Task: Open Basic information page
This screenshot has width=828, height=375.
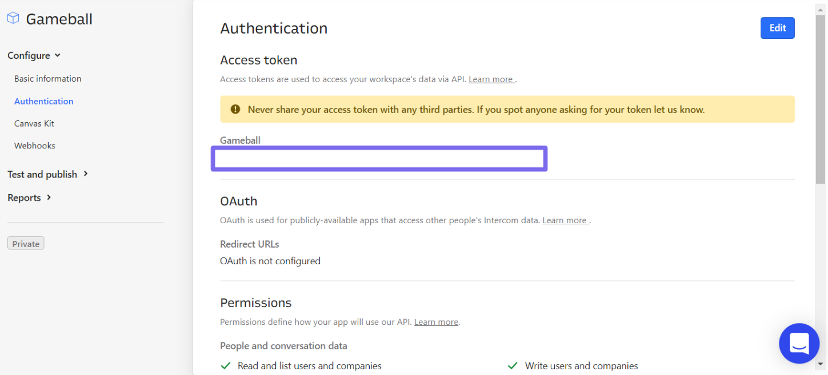Action: pos(48,79)
